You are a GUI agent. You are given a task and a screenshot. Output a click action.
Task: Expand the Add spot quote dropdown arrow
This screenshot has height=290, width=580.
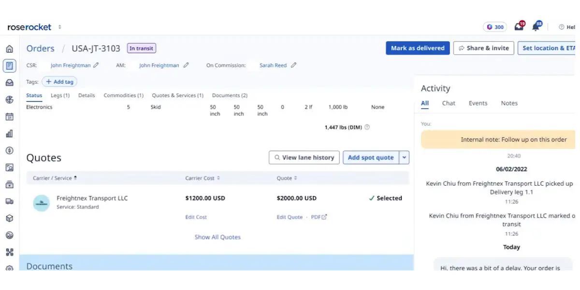click(x=405, y=158)
